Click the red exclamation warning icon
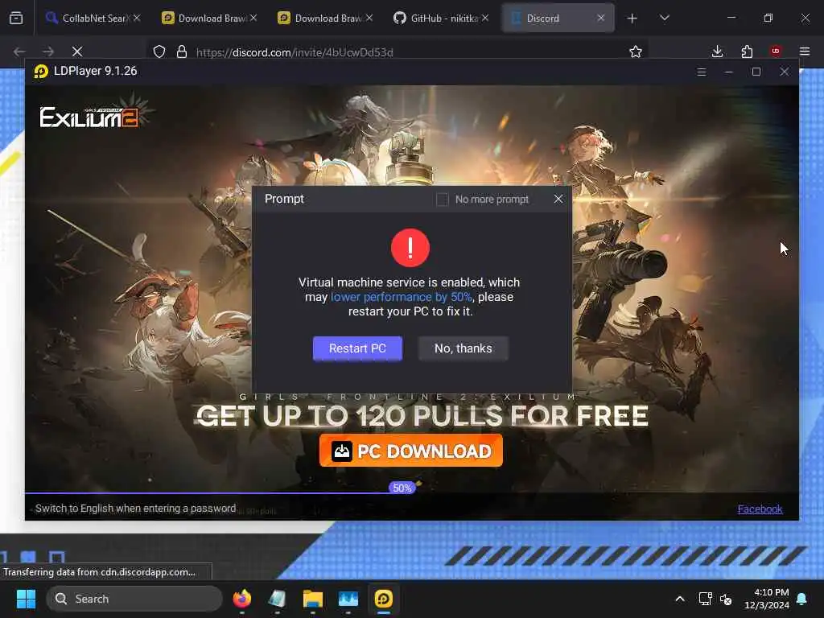This screenshot has height=618, width=824. click(410, 248)
